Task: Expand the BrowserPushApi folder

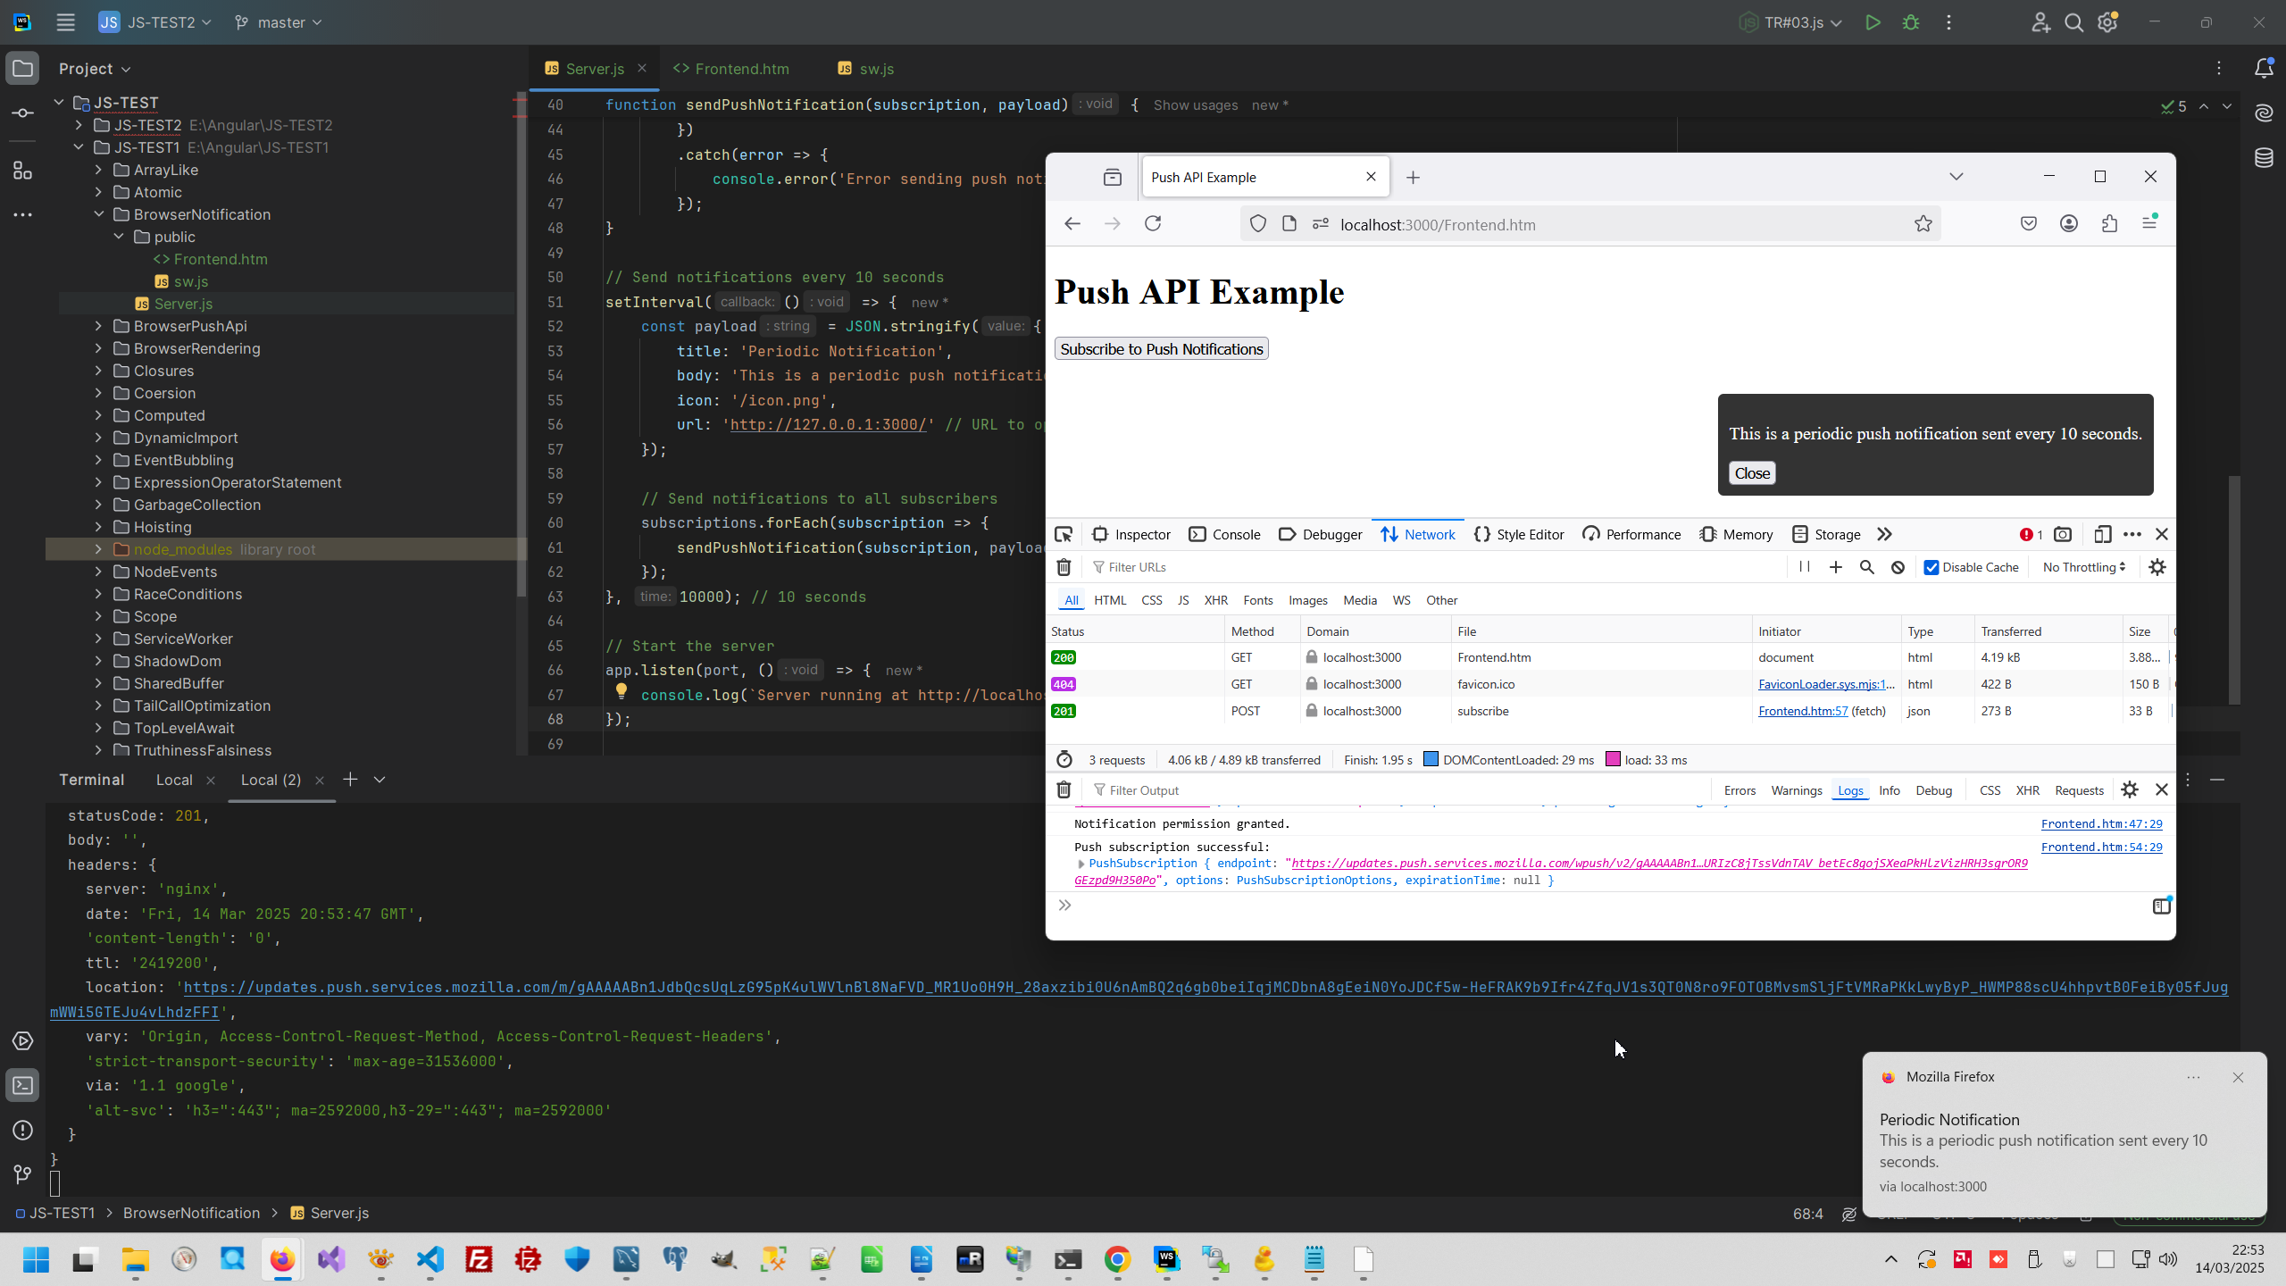Action: tap(98, 326)
